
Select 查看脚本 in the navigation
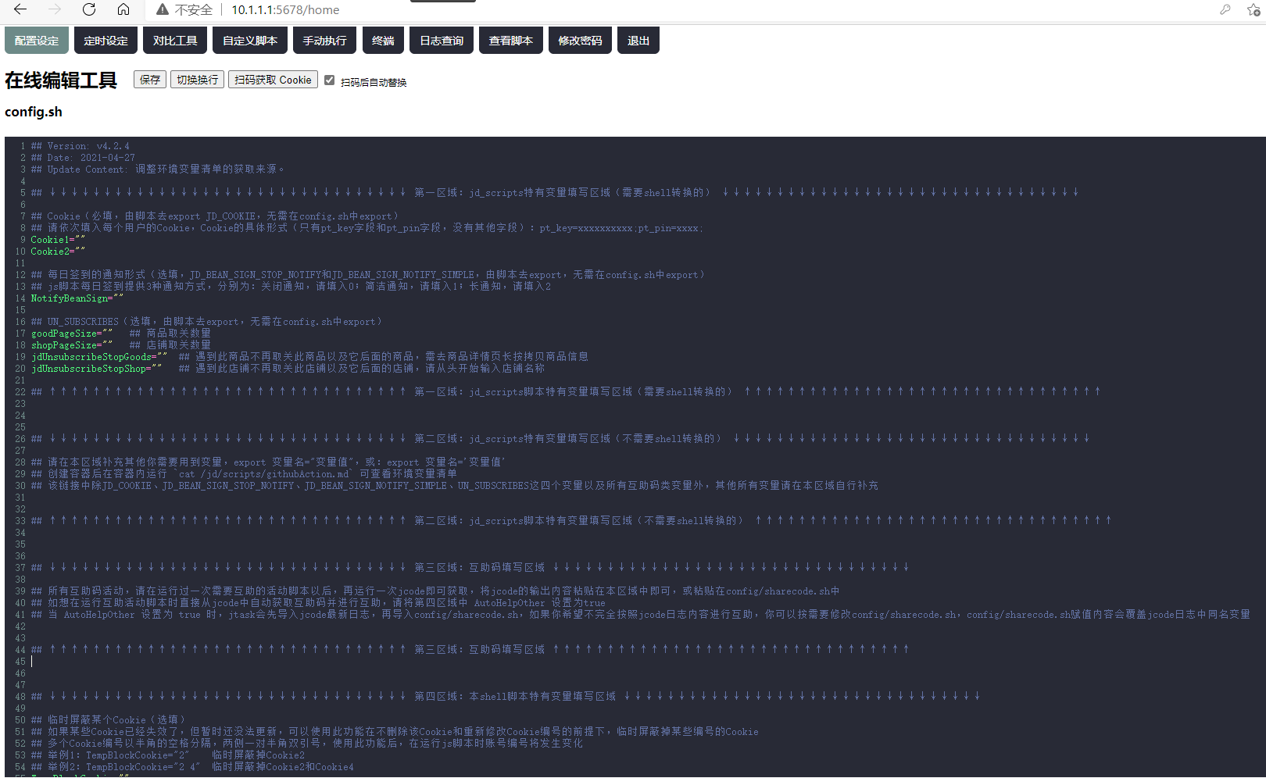tap(510, 41)
